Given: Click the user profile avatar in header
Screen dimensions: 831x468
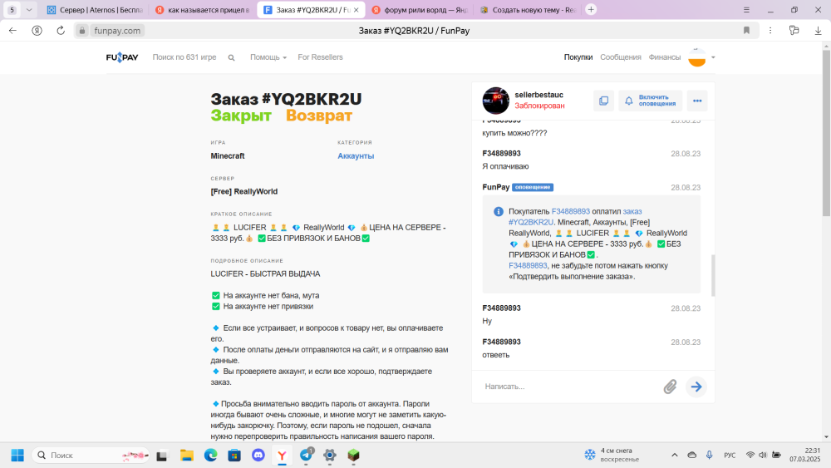Looking at the screenshot, I should [x=697, y=57].
